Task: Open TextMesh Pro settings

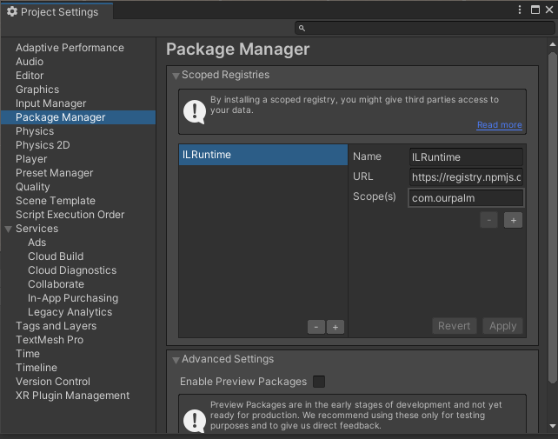Action: tap(50, 339)
